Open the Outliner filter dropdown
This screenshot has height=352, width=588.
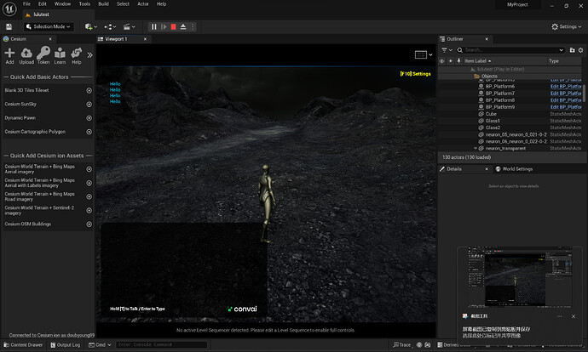(447, 50)
